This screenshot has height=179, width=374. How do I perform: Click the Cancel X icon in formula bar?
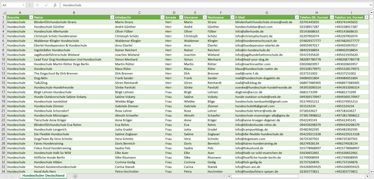[38, 5]
